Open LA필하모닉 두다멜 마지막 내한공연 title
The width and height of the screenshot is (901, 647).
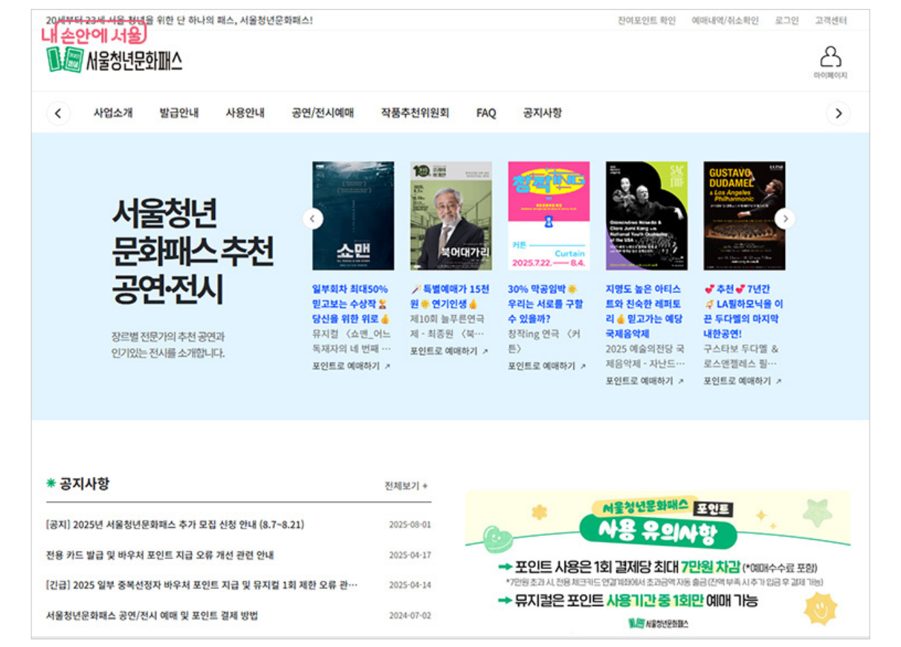(x=743, y=312)
